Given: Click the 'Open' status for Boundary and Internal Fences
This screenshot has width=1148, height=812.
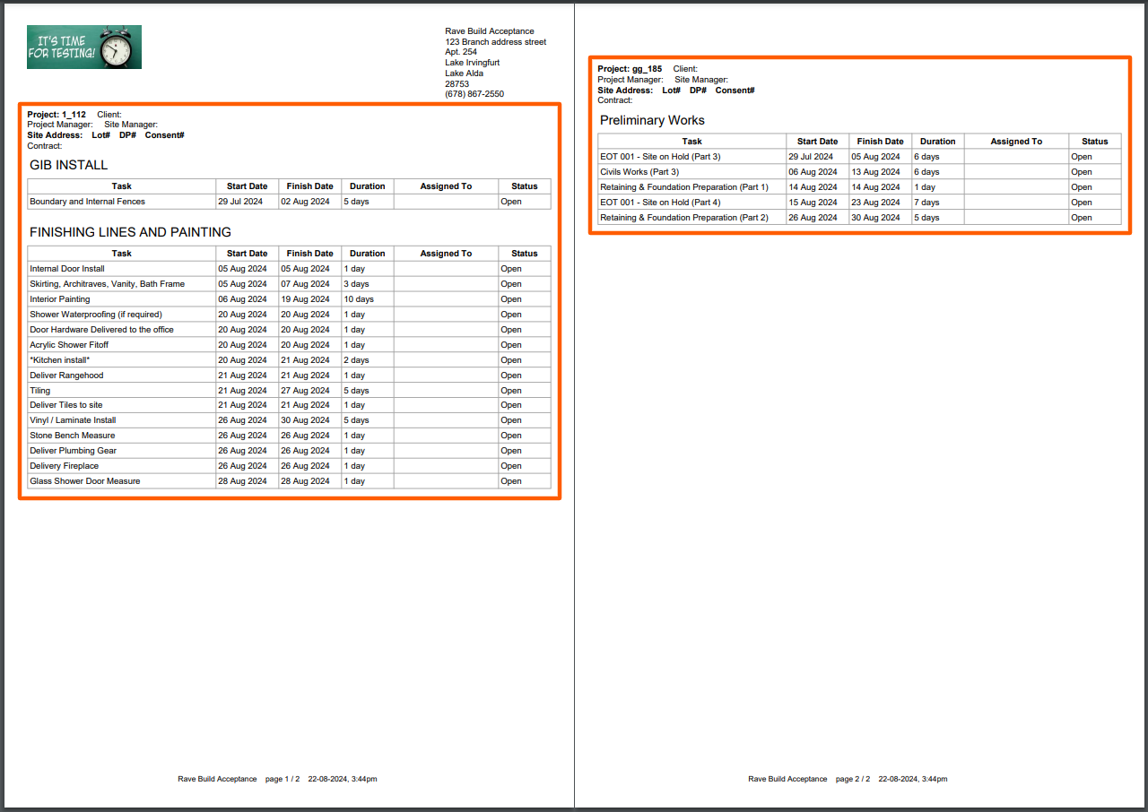Looking at the screenshot, I should click(511, 202).
